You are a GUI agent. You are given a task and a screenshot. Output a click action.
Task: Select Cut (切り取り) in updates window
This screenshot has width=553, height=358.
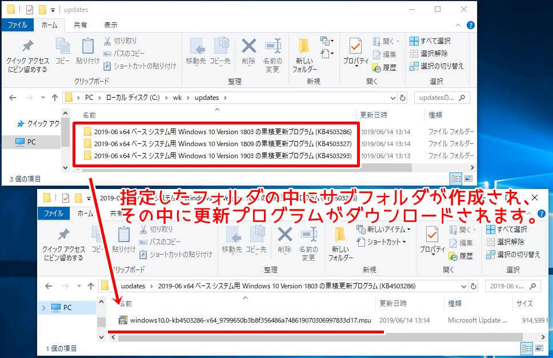coord(121,41)
